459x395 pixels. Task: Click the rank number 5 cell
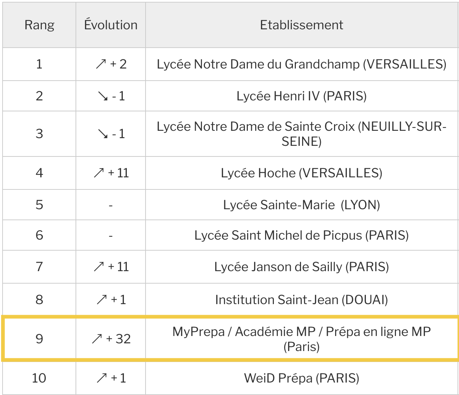39,205
